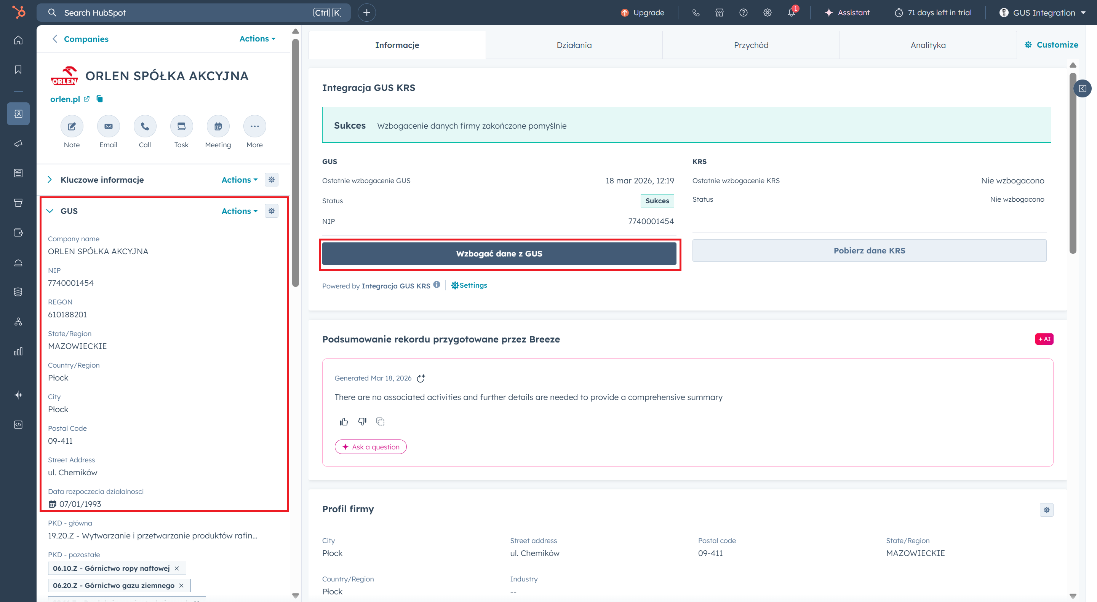Click Ask a question button
The image size is (1097, 602).
point(371,447)
